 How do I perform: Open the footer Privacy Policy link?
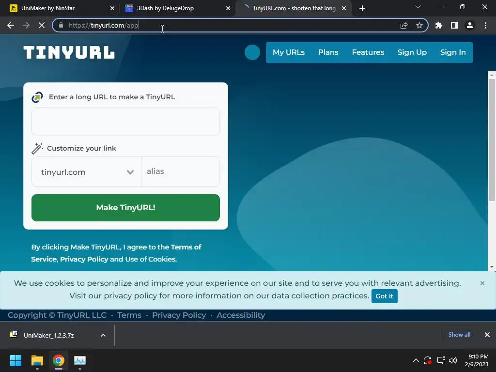coord(179,315)
